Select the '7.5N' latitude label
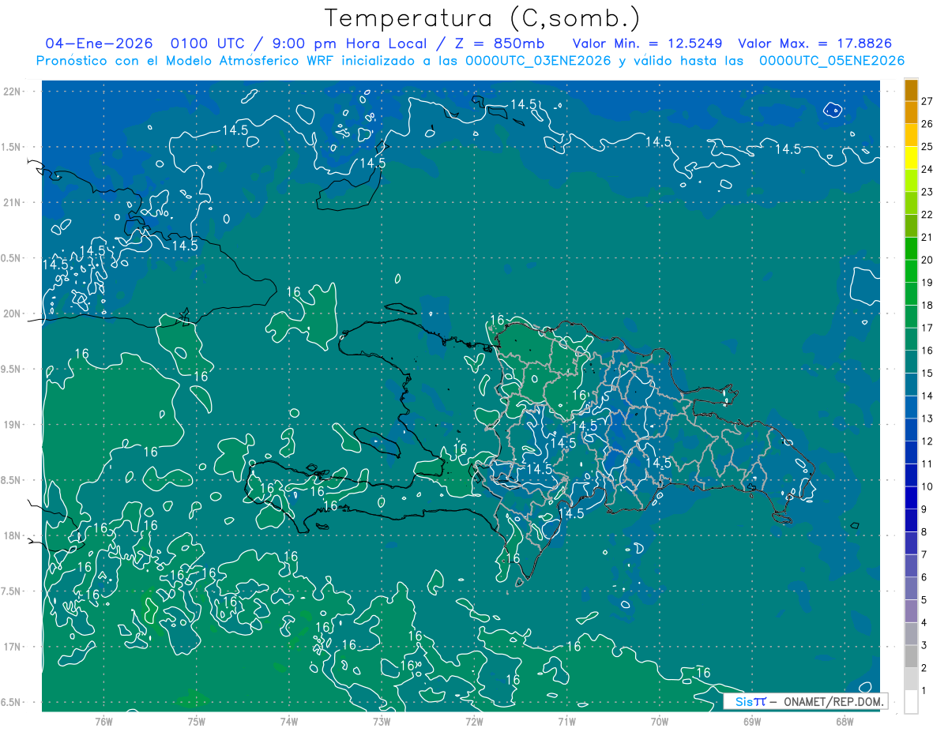 (x=11, y=591)
